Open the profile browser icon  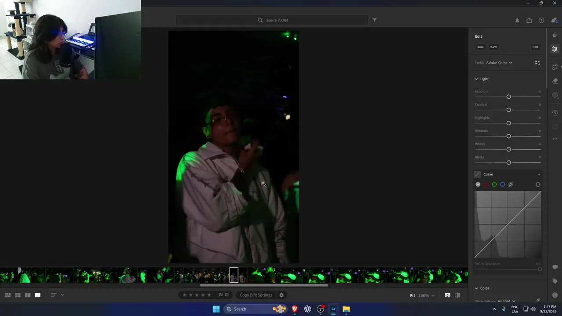(x=537, y=63)
